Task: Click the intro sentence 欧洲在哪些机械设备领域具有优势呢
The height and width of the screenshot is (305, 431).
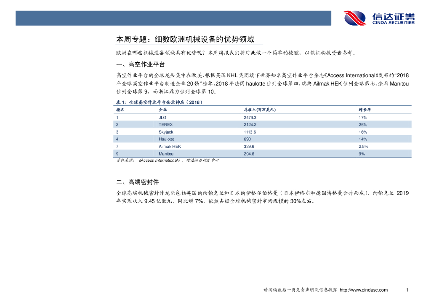Action: pyautogui.click(x=160, y=53)
